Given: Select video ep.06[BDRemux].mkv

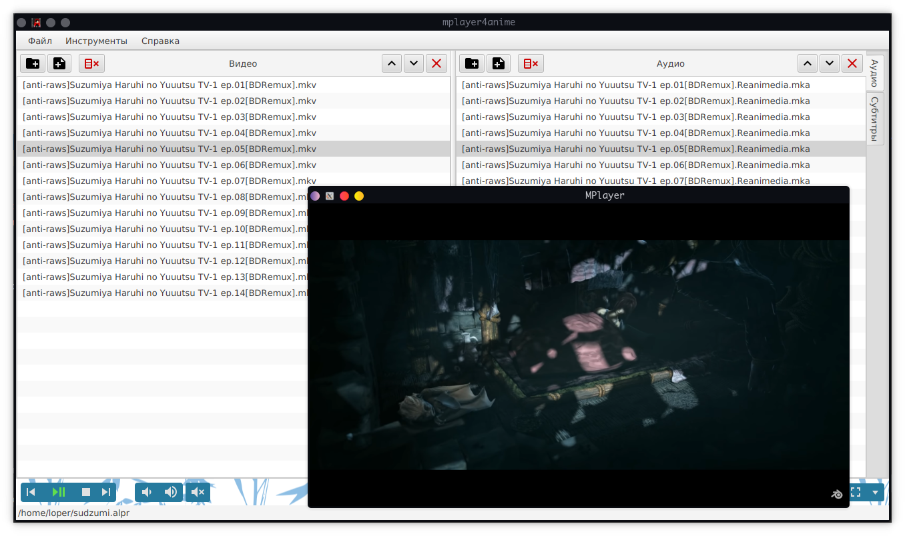Looking at the screenshot, I should [234, 165].
